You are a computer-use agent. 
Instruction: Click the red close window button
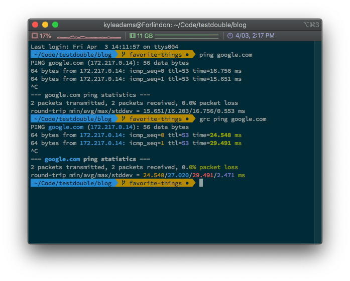tap(35, 25)
